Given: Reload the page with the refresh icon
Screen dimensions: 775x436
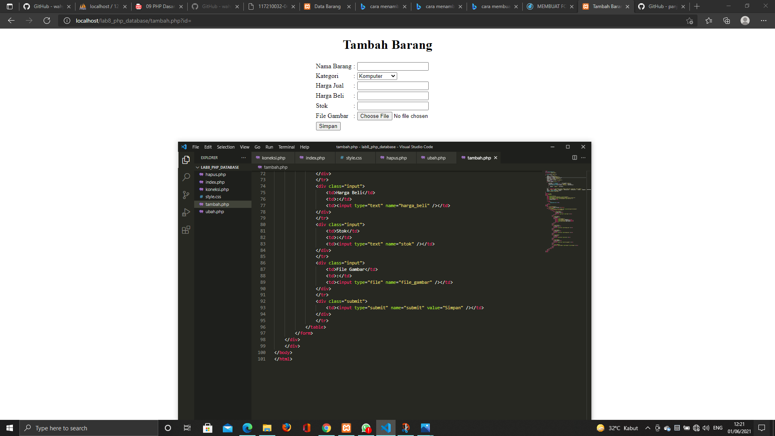Looking at the screenshot, I should coord(47,21).
